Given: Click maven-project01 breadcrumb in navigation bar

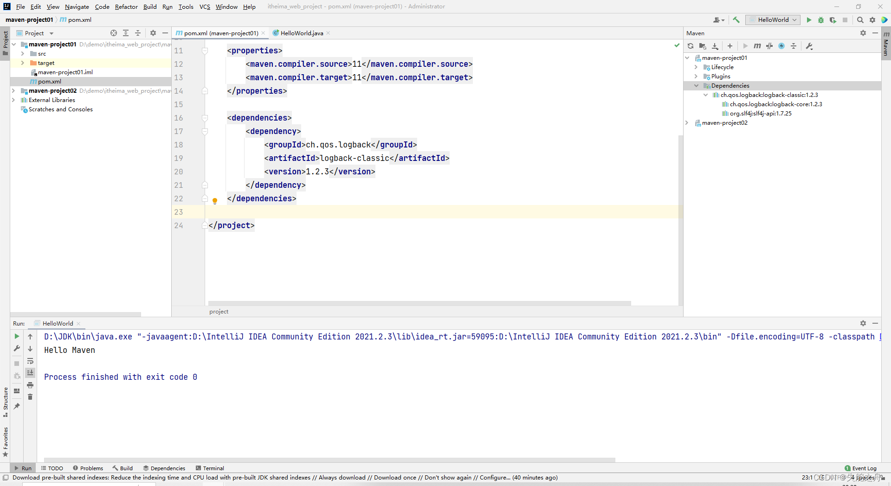Looking at the screenshot, I should pos(29,19).
